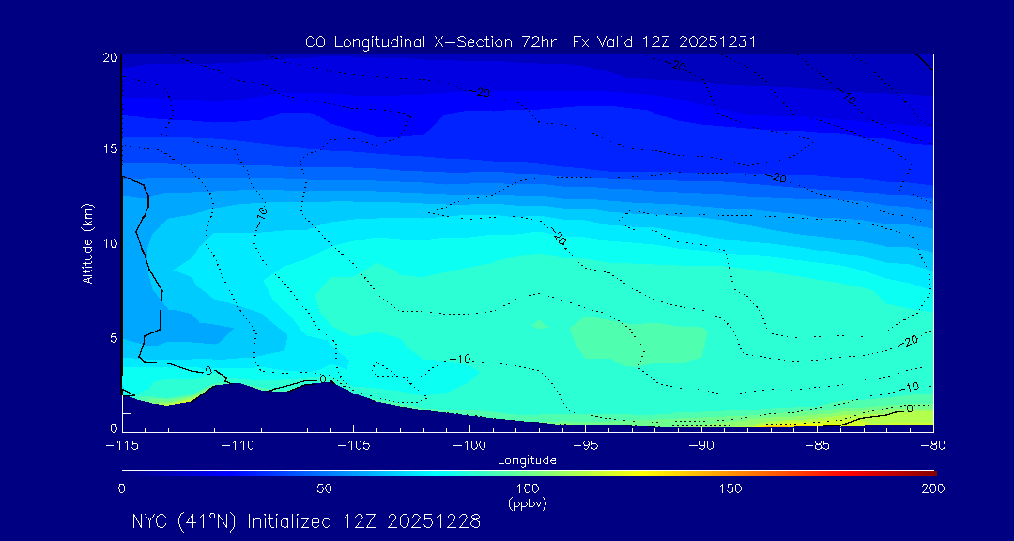Click the '200' label under the color bar
Viewport: 1014px width, 541px height.
[932, 488]
